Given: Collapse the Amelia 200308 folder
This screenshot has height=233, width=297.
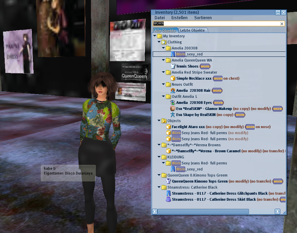Looking at the screenshot, I should [x=163, y=48].
